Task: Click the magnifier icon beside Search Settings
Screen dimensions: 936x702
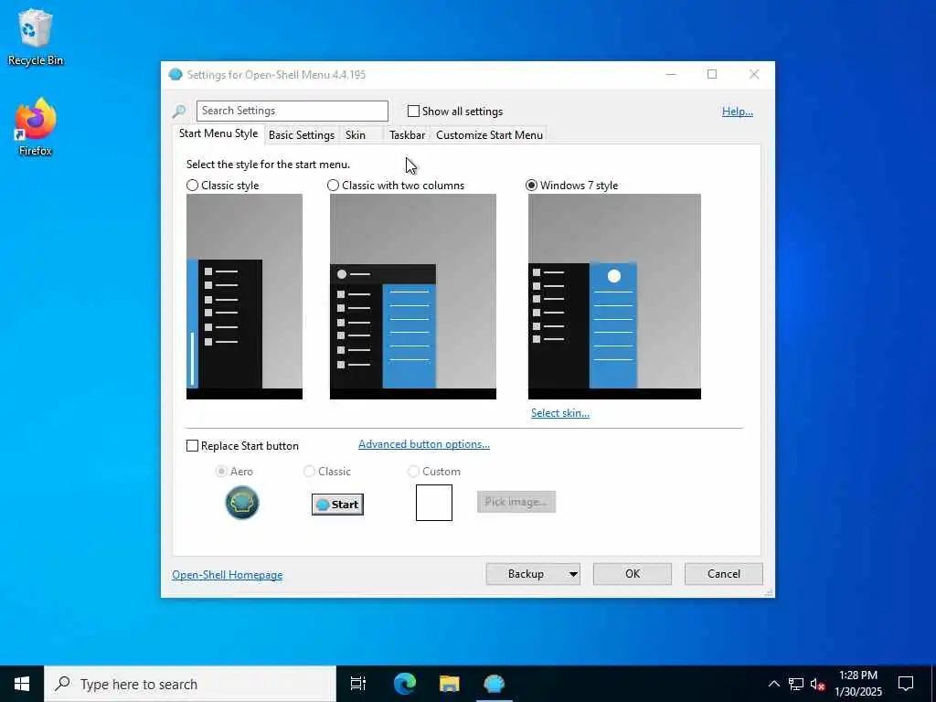Action: (x=179, y=111)
